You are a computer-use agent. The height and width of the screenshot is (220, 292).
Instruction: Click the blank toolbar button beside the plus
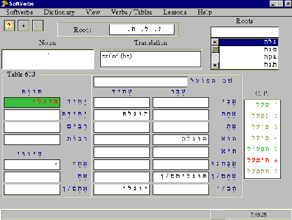[38, 26]
